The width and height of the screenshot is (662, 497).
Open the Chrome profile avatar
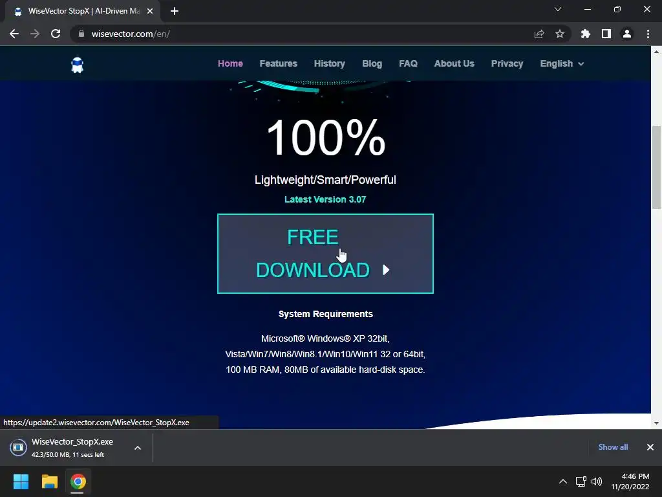627,34
